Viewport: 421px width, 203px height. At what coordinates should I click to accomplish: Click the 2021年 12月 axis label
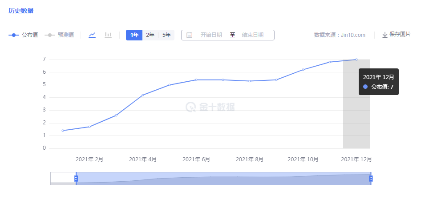click(356, 159)
